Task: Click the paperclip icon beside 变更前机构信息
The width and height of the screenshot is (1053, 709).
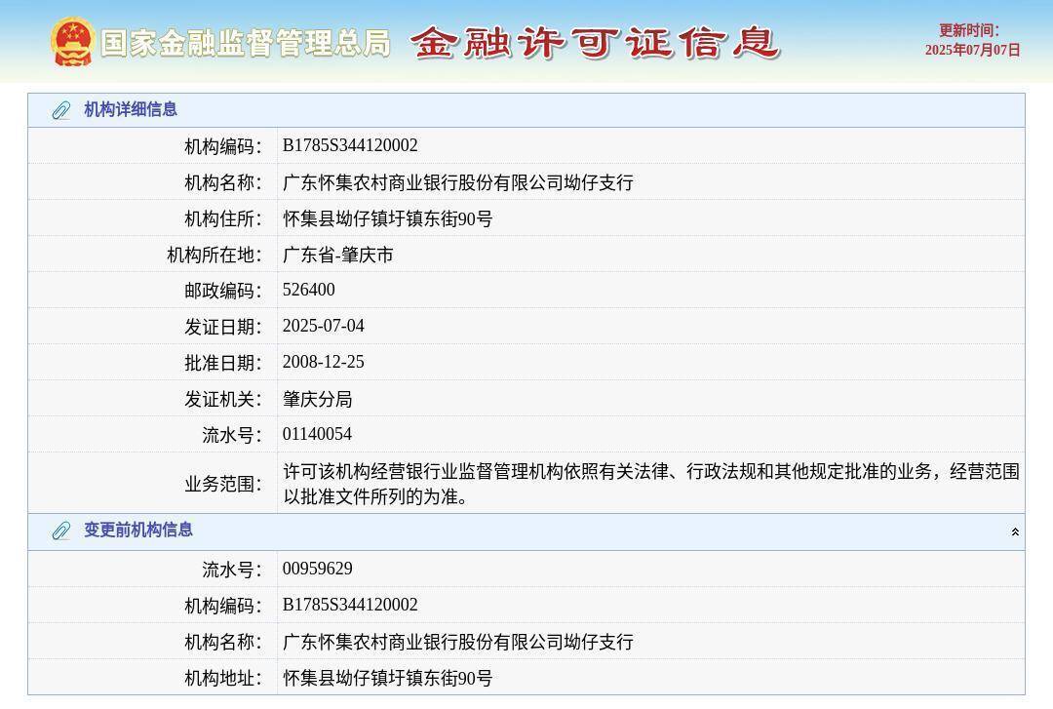Action: 62,531
